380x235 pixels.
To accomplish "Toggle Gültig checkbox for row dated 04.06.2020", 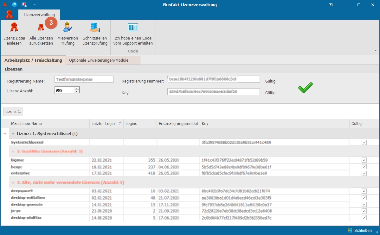I will click(364, 167).
